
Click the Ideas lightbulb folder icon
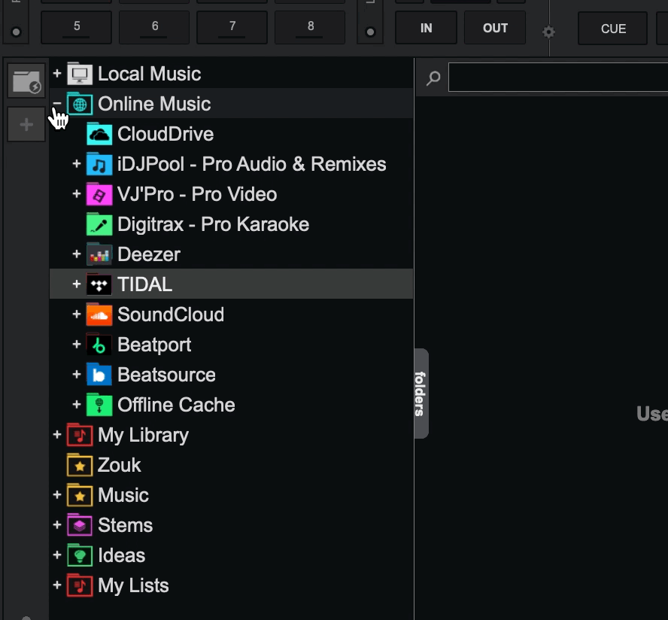point(80,555)
